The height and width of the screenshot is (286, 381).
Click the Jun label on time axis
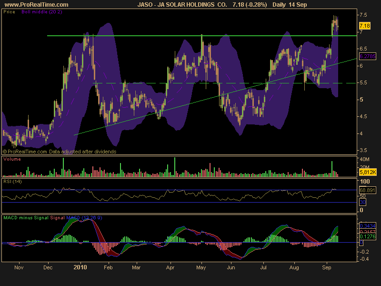point(231,267)
